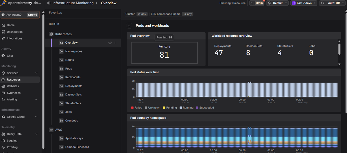The width and height of the screenshot is (347, 153).
Task: Click the Integrations icon
Action: click(3, 38)
